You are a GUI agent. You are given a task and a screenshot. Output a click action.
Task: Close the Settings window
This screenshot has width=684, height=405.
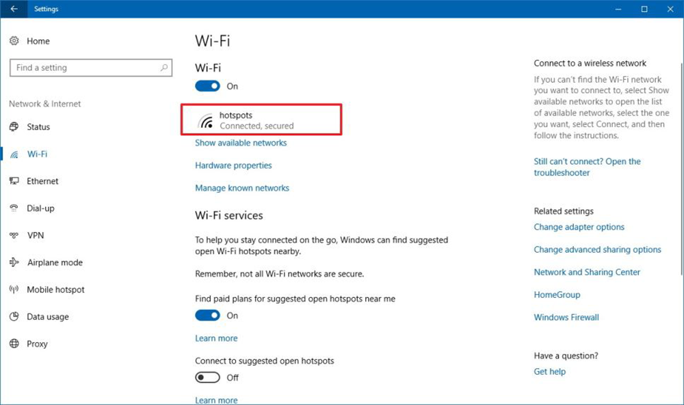coord(670,9)
